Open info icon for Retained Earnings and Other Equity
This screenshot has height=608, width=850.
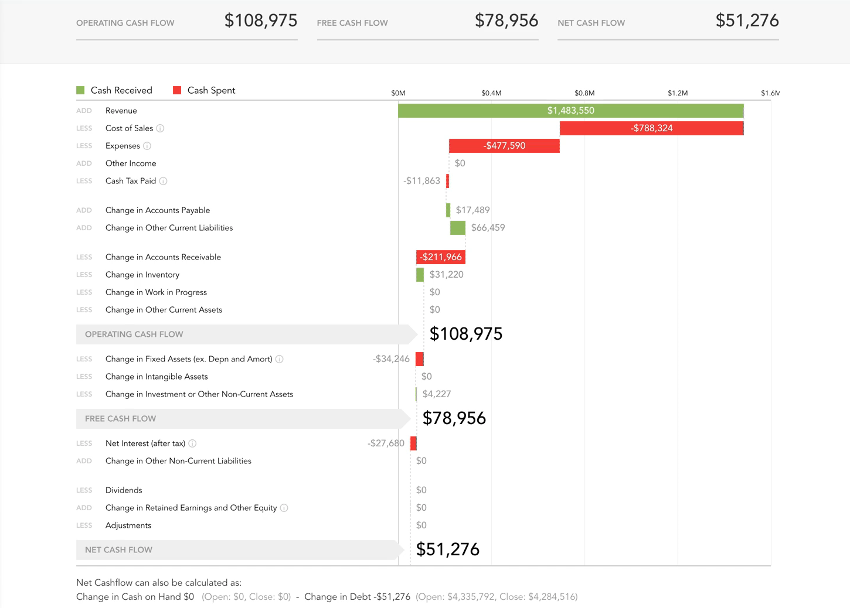(x=284, y=508)
